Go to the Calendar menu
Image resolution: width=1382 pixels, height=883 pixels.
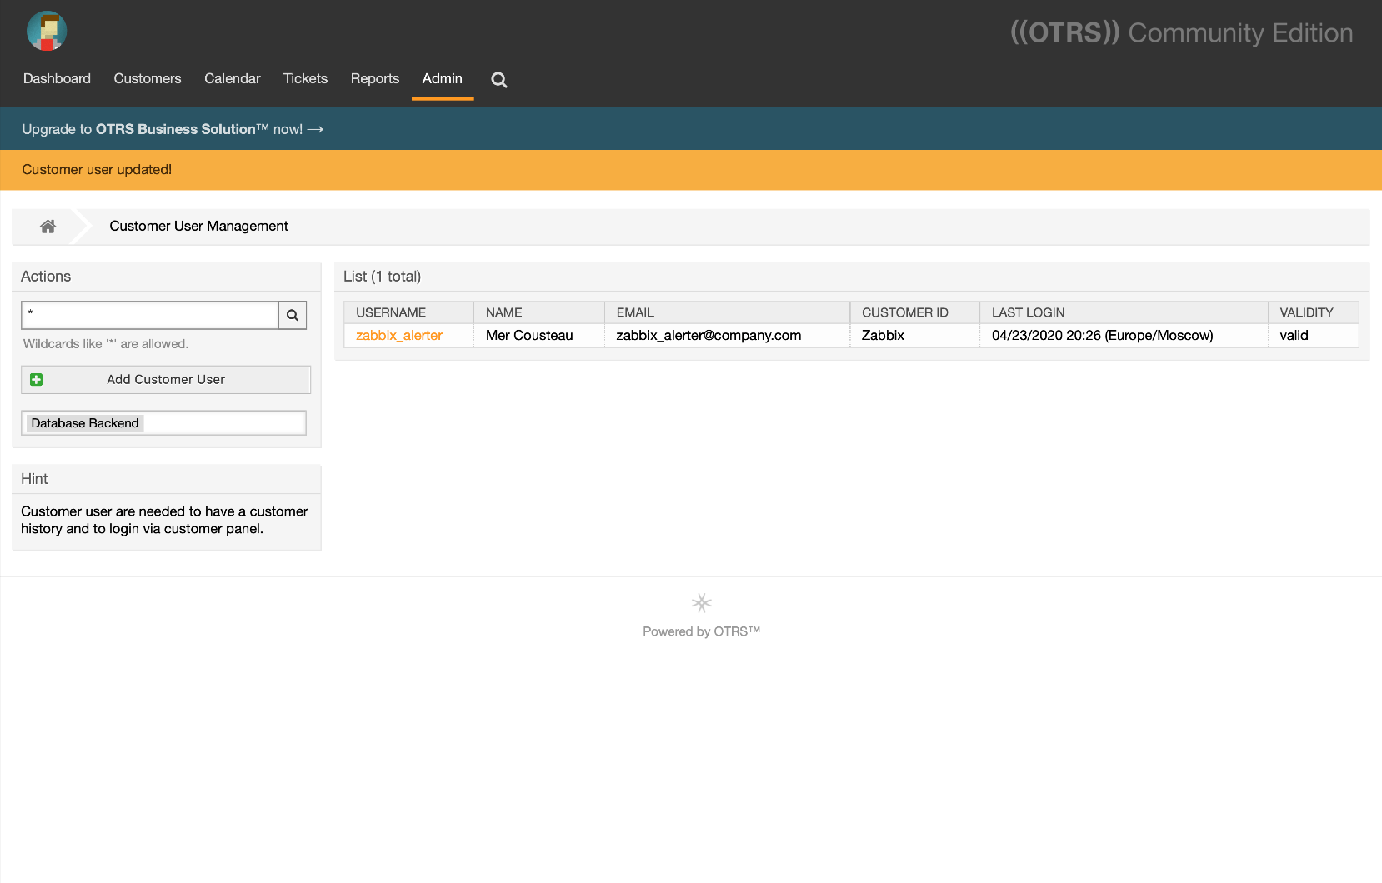233,78
